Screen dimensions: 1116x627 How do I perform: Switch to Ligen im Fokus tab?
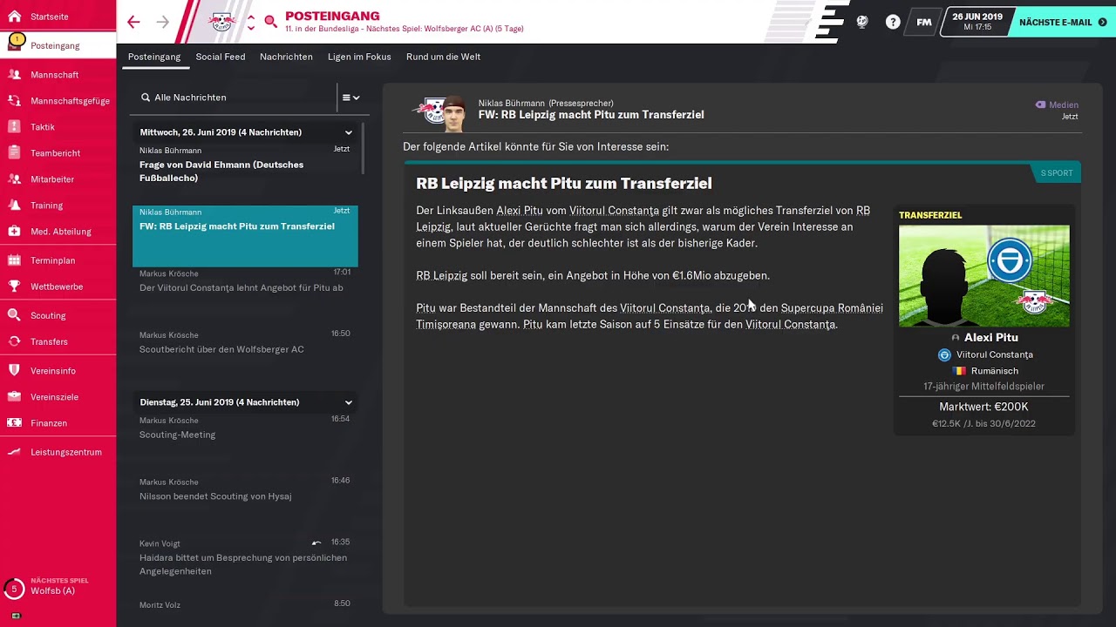click(x=359, y=57)
